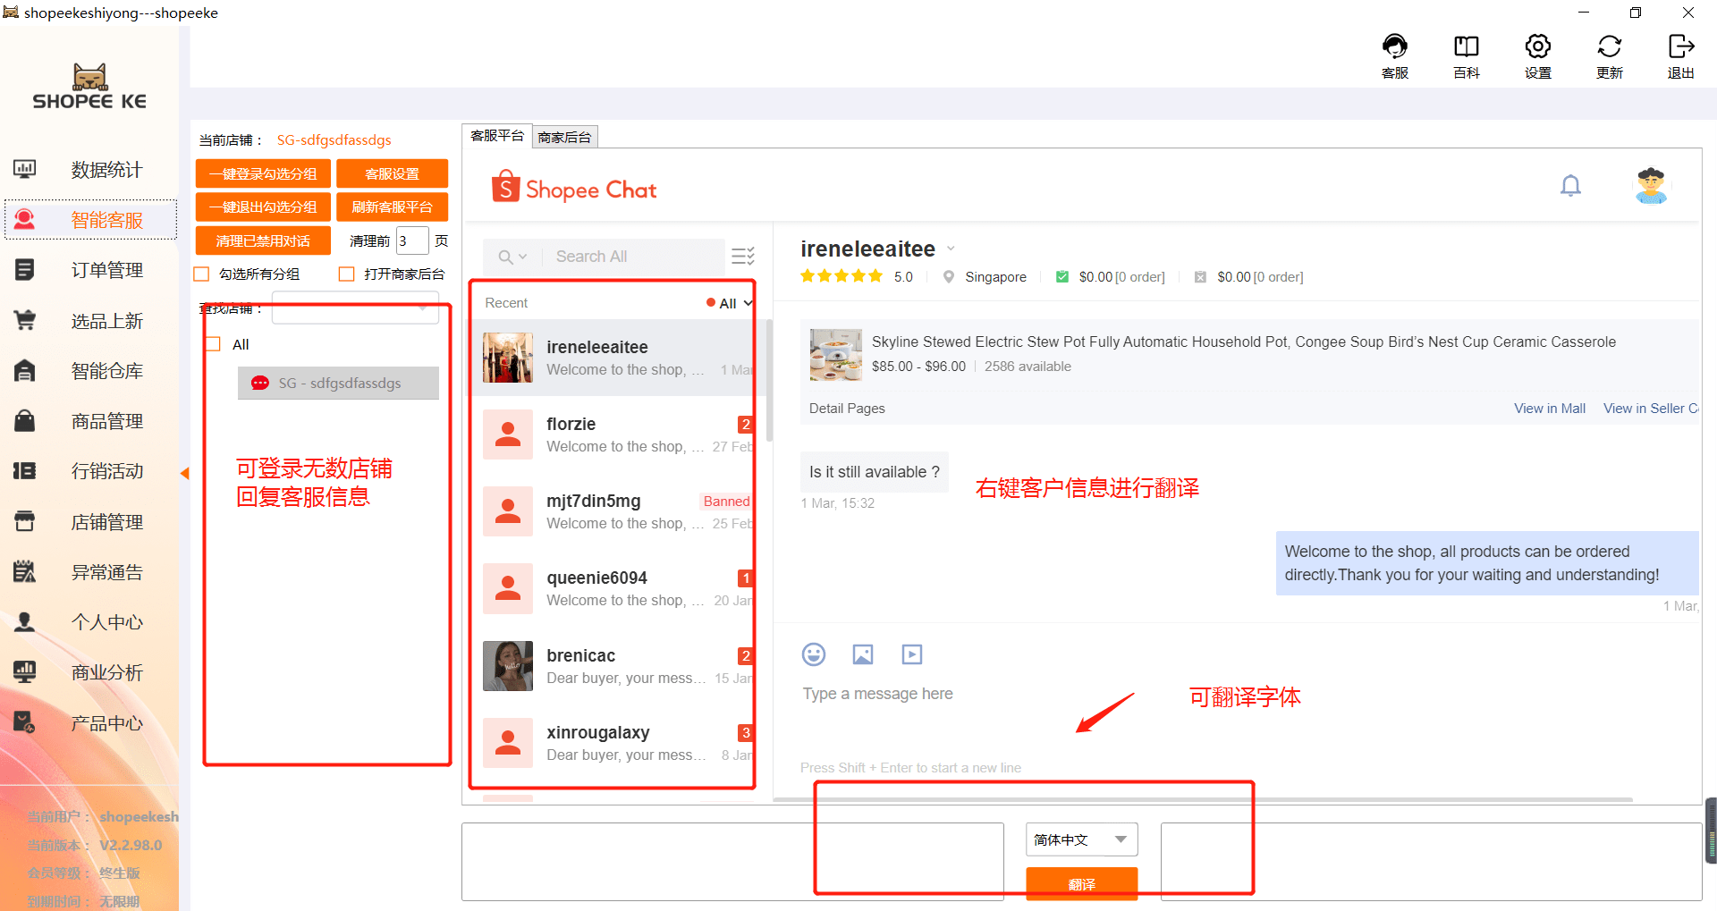Viewport: 1717px width, 911px height.
Task: Open 设置 gear icon
Action: (1537, 46)
